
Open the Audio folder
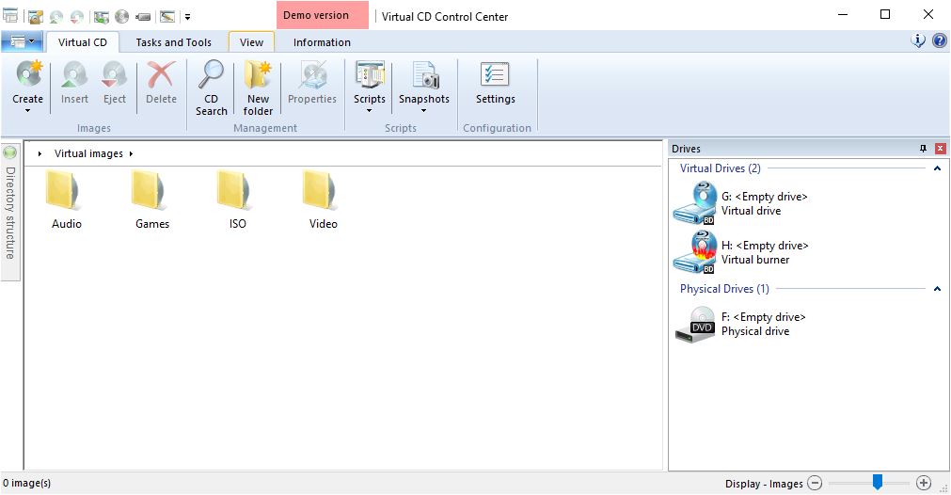click(x=66, y=200)
